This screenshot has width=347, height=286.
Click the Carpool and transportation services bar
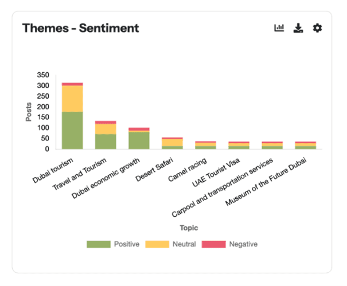tap(272, 145)
